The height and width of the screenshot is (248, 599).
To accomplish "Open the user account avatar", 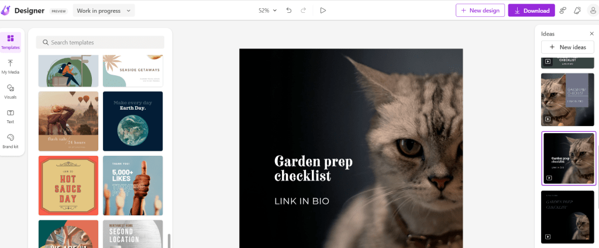I will pos(593,11).
